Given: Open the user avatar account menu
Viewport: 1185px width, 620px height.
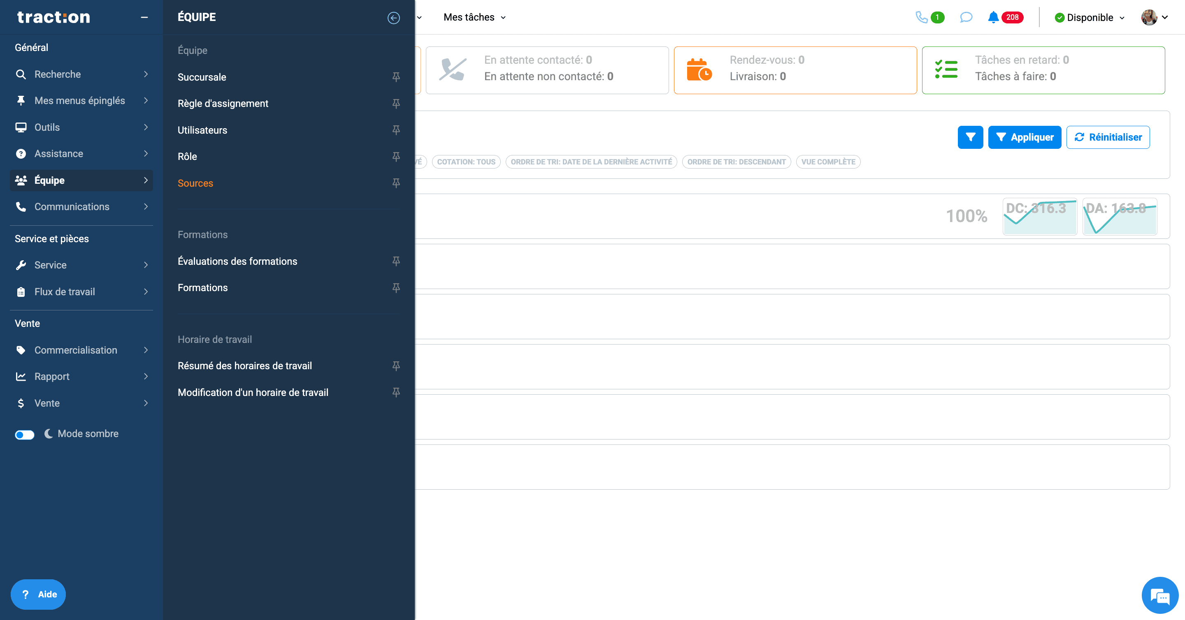Looking at the screenshot, I should coord(1154,17).
